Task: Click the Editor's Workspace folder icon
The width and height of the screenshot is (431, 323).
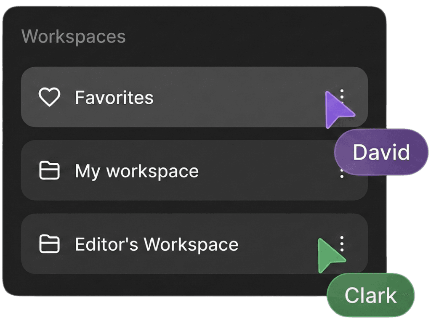Action: 51,244
